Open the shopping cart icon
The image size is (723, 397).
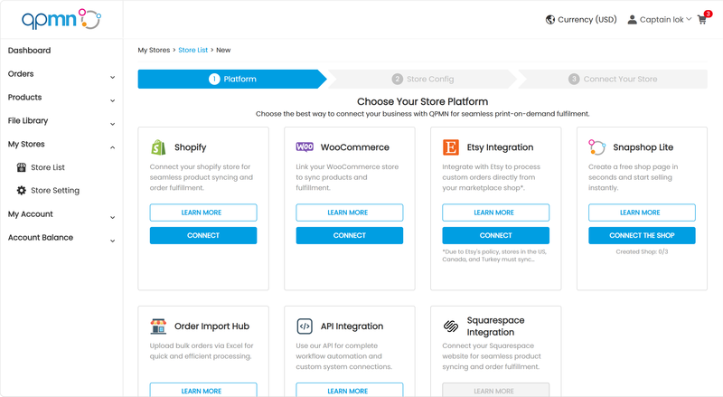[702, 20]
